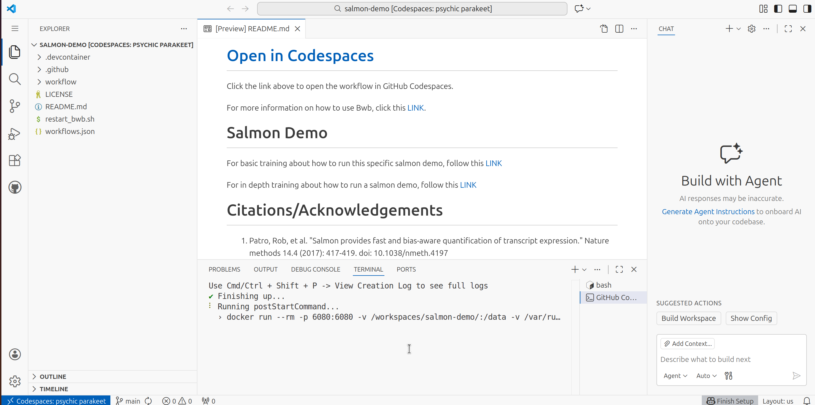Screen dimensions: 815x405
Task: Click the Build Workspace button
Action: tap(689, 318)
